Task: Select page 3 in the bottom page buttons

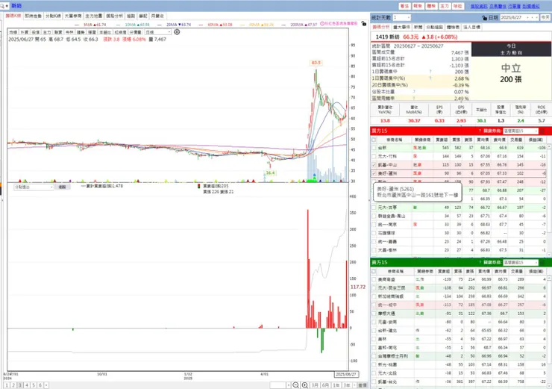Action: coord(20,385)
